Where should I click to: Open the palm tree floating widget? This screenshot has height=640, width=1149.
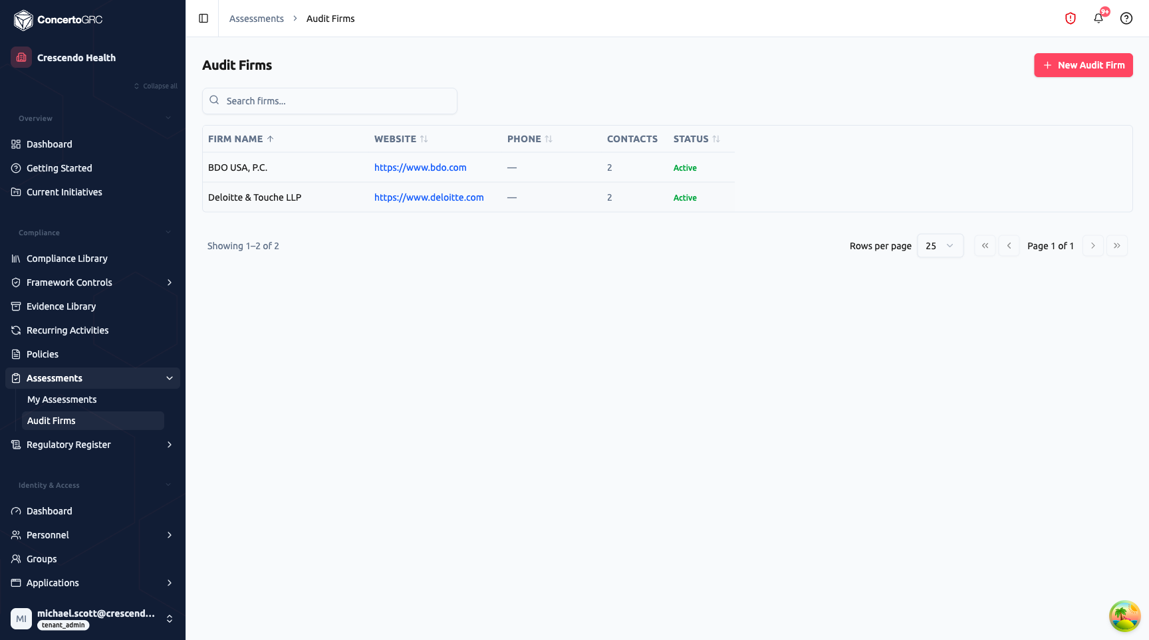[x=1124, y=616]
